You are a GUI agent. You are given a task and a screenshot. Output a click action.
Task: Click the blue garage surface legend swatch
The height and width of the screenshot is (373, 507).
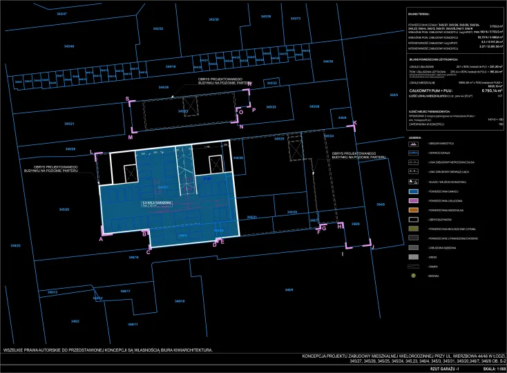coord(414,191)
